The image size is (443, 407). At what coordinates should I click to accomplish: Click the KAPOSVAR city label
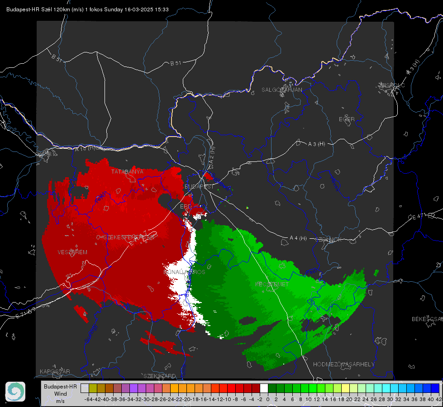click(x=55, y=371)
